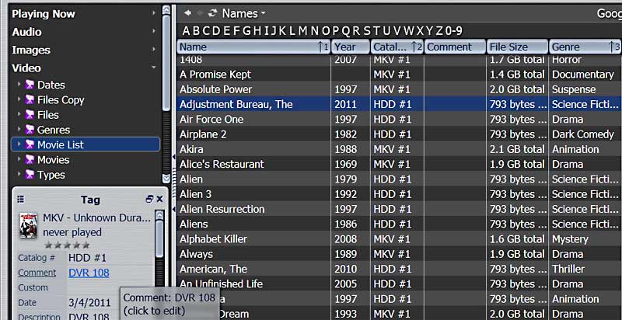The image size is (622, 320).
Task: Set a rating on the star row
Action: coord(67,245)
